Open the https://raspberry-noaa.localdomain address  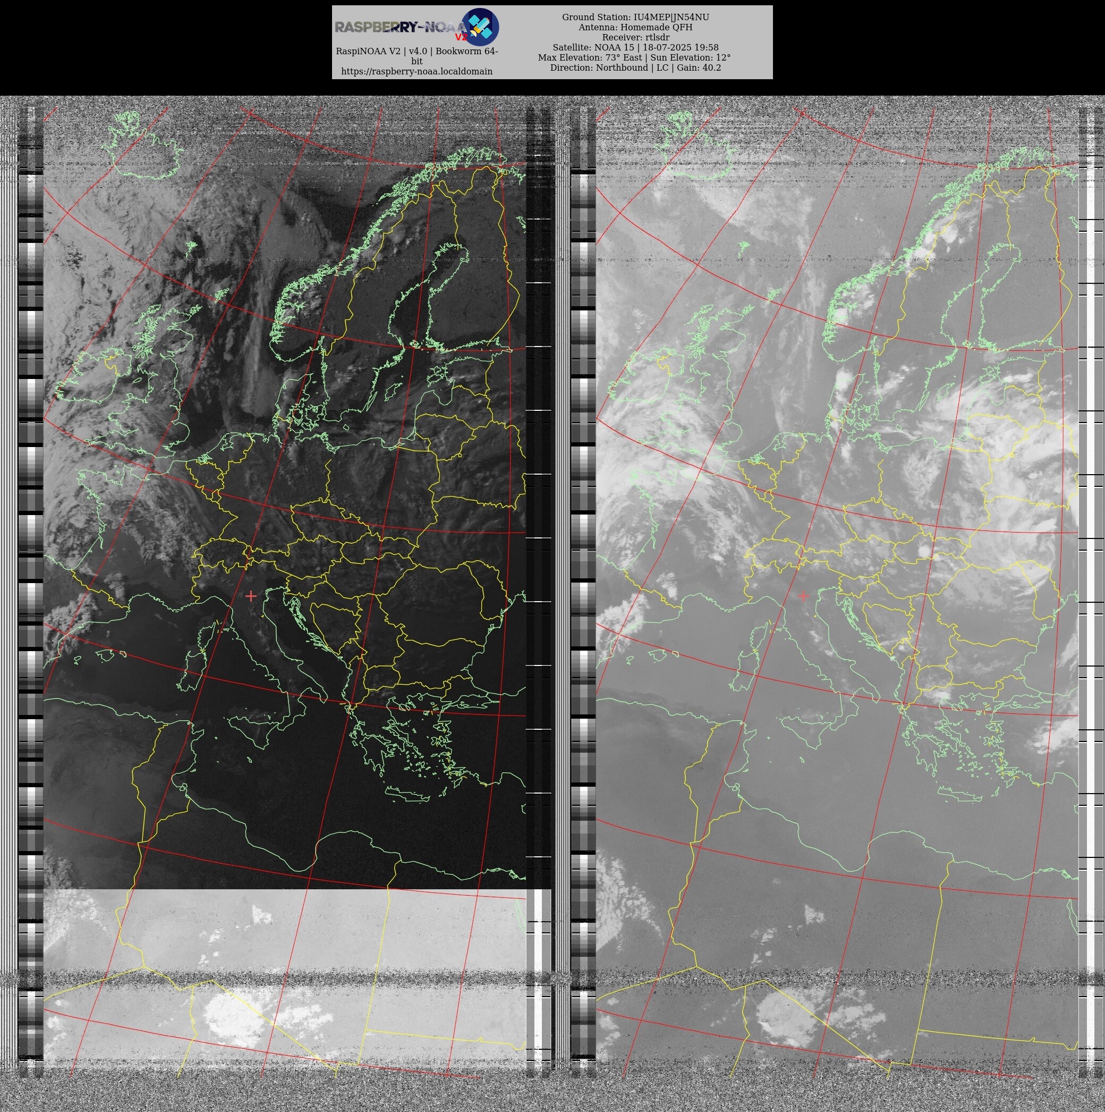click(417, 71)
